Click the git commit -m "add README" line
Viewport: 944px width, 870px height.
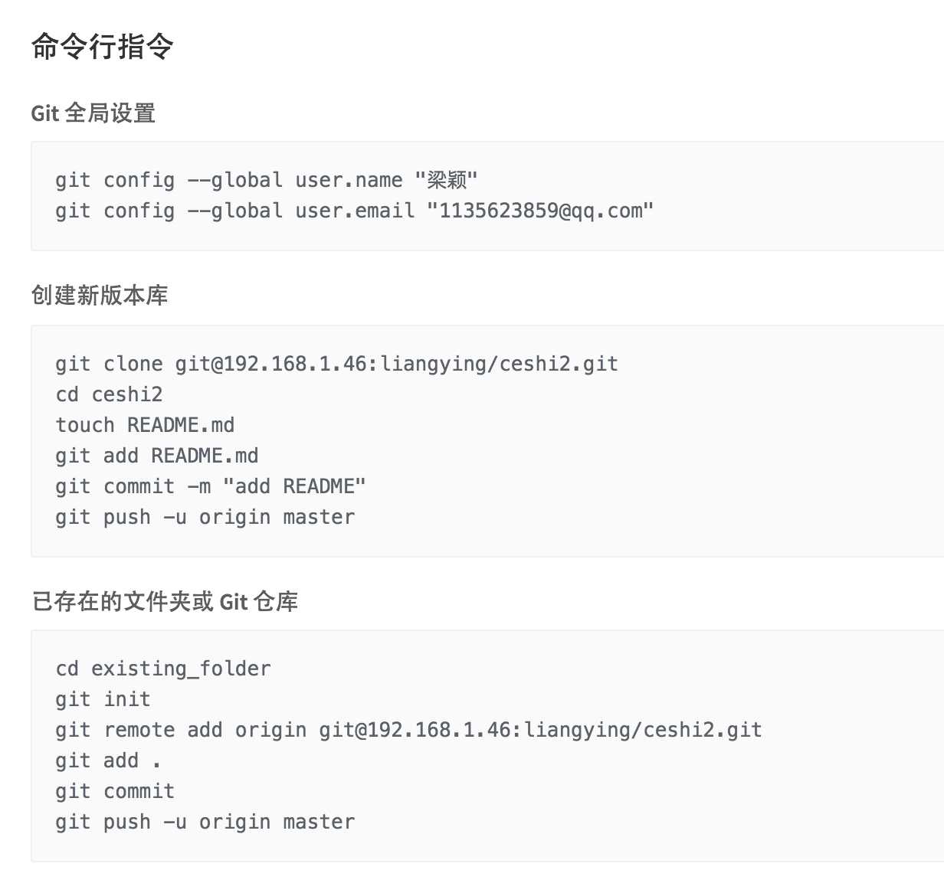211,486
